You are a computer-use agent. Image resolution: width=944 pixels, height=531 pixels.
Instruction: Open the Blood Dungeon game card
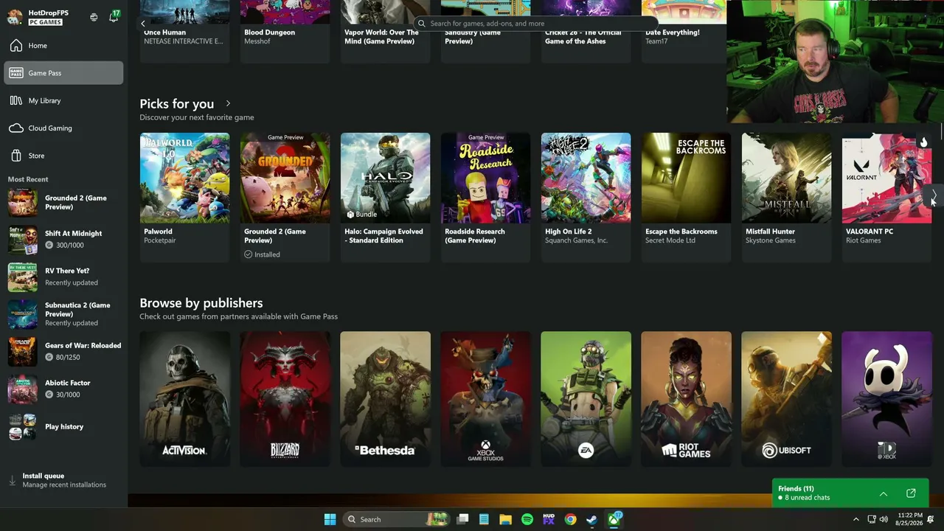(285, 31)
